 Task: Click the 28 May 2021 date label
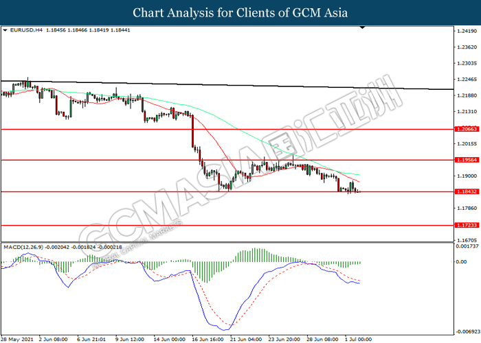click(x=18, y=339)
